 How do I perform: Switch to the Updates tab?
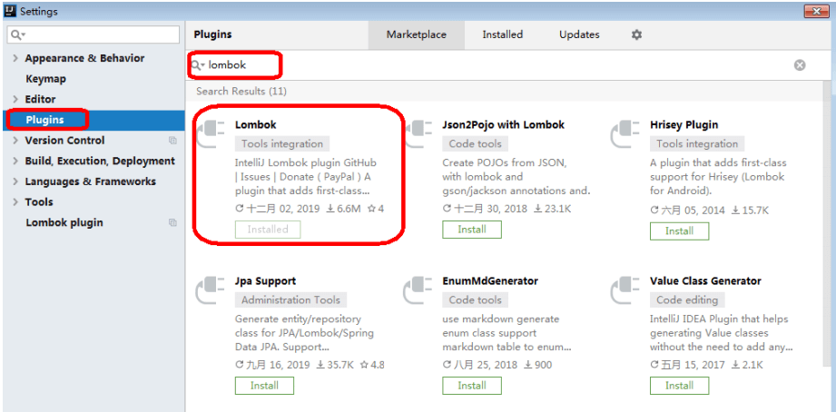pos(579,34)
